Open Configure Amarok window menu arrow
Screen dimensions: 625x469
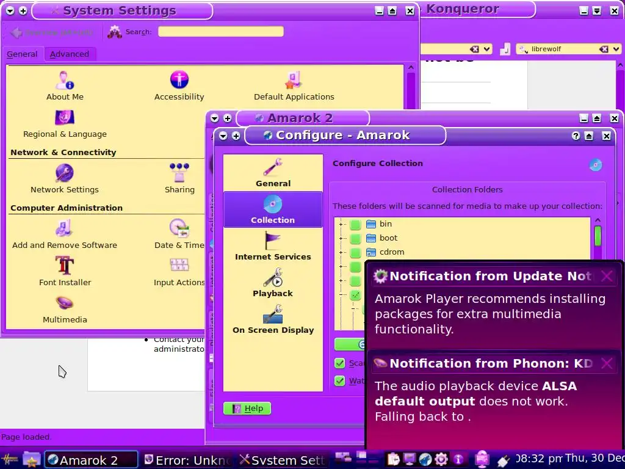223,136
